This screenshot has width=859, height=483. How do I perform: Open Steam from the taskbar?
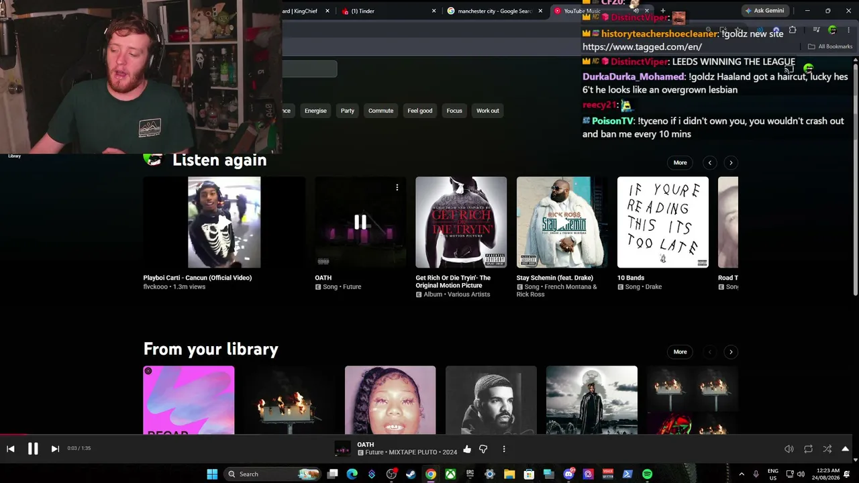[411, 474]
